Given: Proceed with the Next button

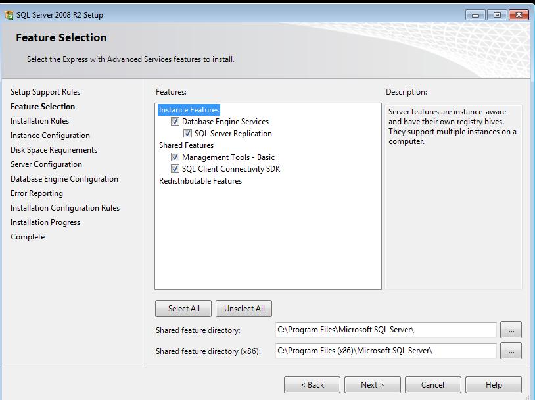Looking at the screenshot, I should [373, 385].
